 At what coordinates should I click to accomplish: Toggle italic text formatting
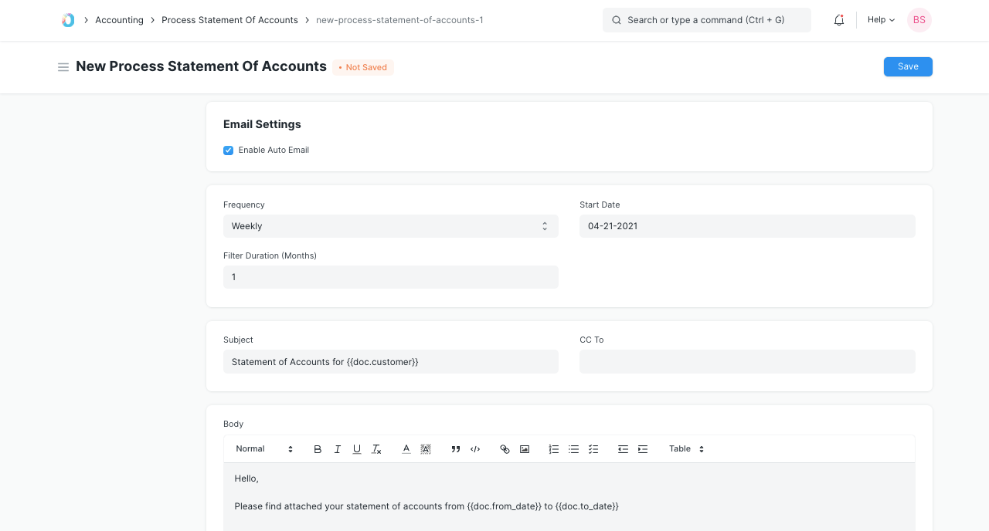pyautogui.click(x=337, y=449)
